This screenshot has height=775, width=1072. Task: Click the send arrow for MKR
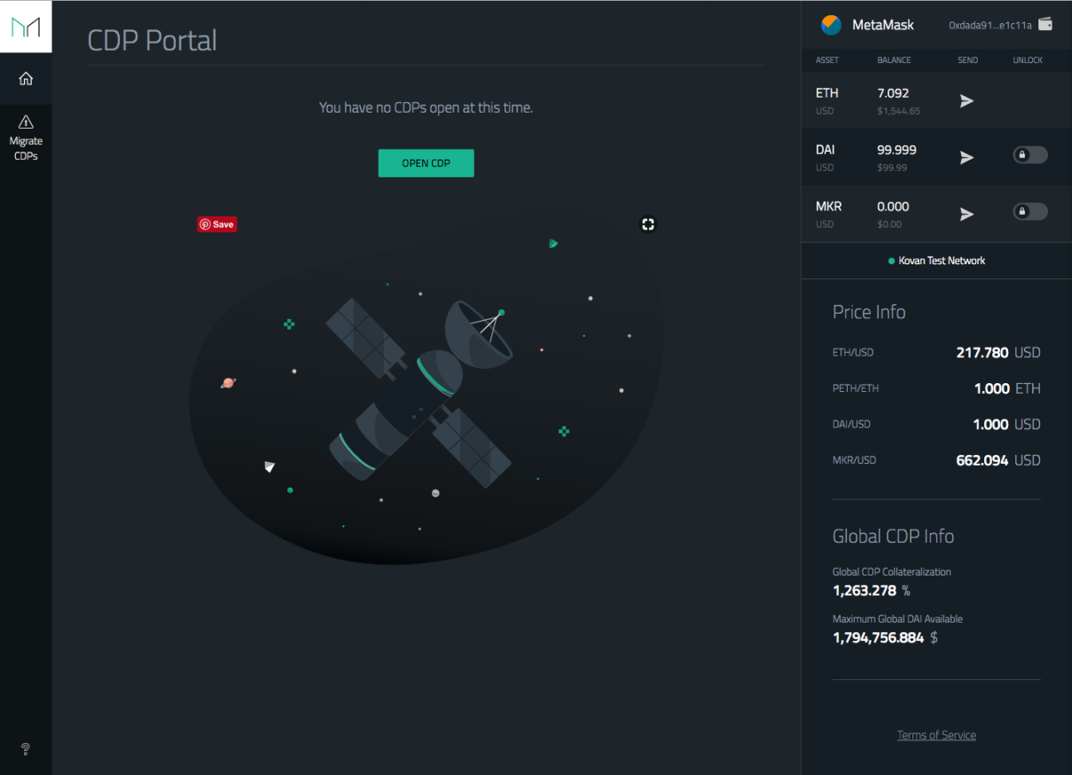[966, 214]
